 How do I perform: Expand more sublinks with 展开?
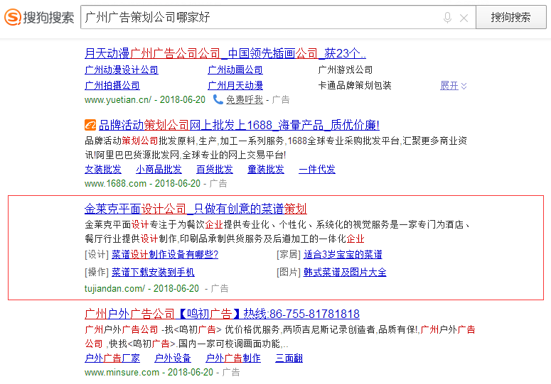pyautogui.click(x=454, y=86)
